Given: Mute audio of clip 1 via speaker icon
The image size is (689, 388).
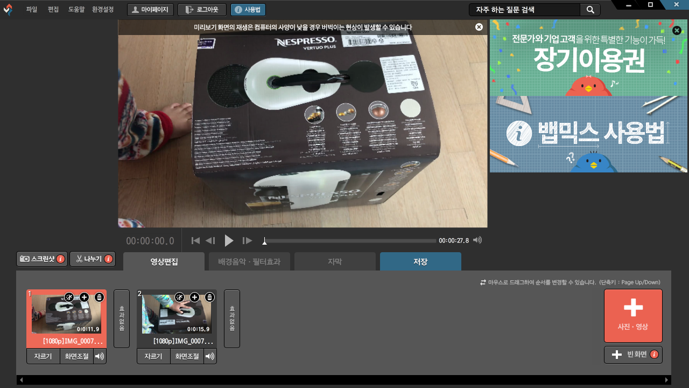Looking at the screenshot, I should coord(100,356).
